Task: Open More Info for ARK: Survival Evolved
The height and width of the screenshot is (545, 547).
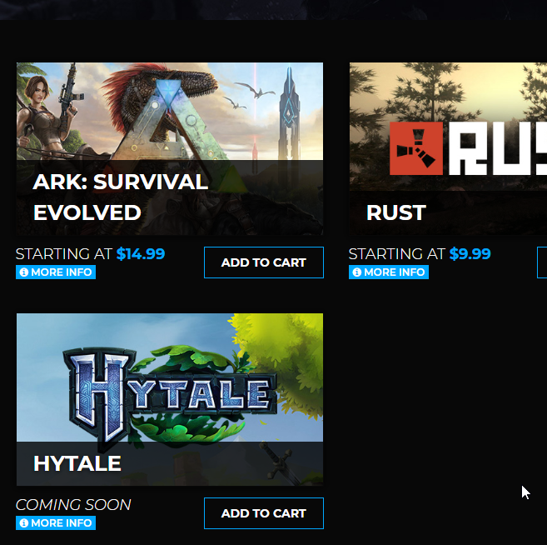Action: pos(56,272)
